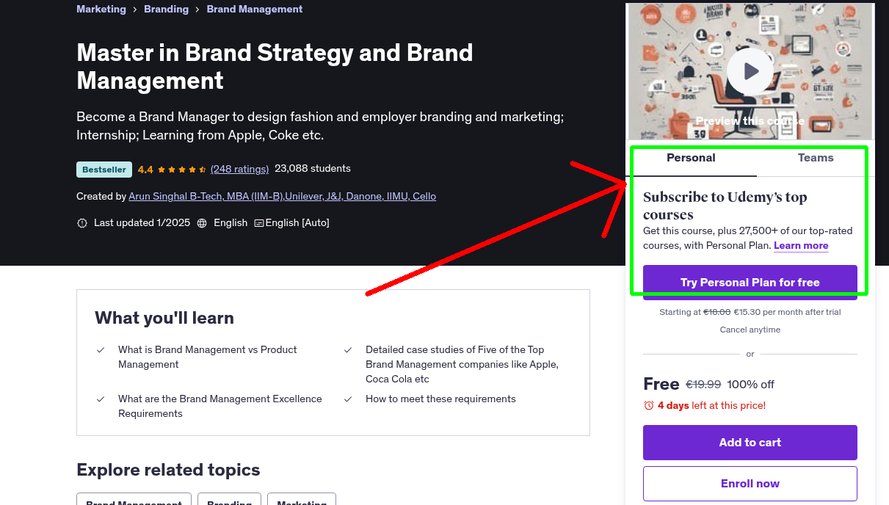Click the '100% off' discount text

[x=751, y=385]
